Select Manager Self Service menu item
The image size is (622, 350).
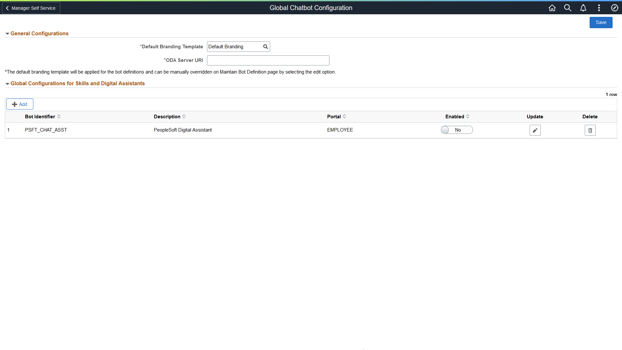click(31, 8)
